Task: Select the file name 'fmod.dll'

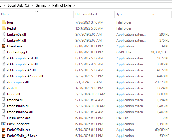Action: point(13,94)
